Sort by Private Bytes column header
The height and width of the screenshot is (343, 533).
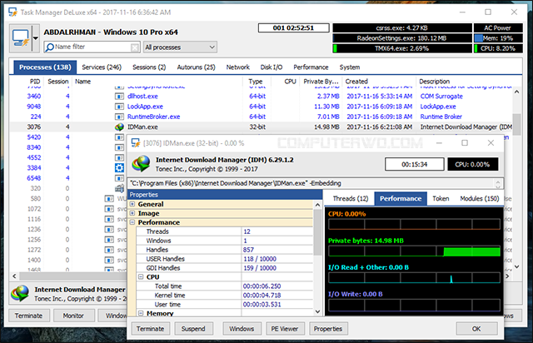(x=321, y=82)
